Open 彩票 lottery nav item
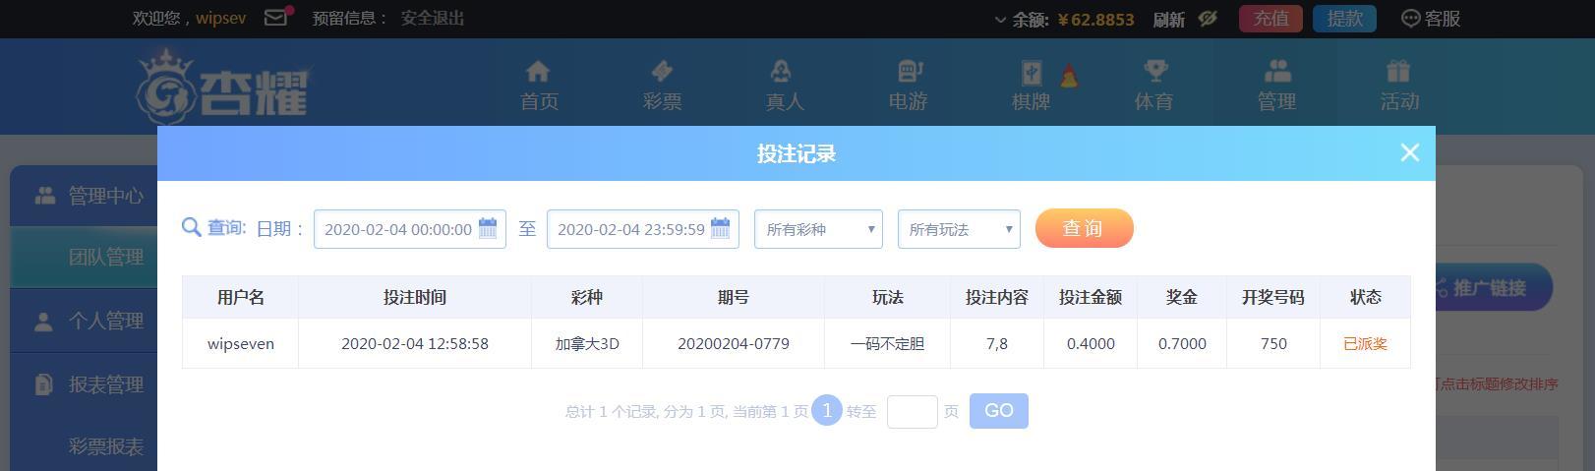This screenshot has width=1595, height=471. click(662, 86)
